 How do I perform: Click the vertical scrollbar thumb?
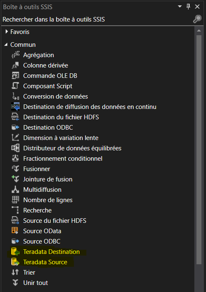pos(199,150)
